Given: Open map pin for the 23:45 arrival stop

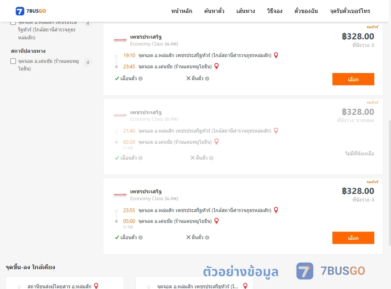Looking at the screenshot, I should point(216,66).
